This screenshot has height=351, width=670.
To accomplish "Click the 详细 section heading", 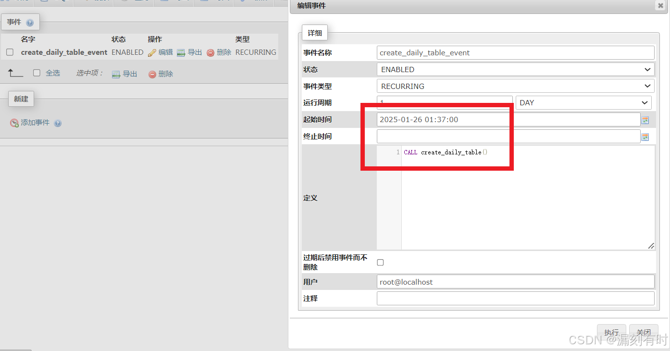I will pyautogui.click(x=315, y=33).
